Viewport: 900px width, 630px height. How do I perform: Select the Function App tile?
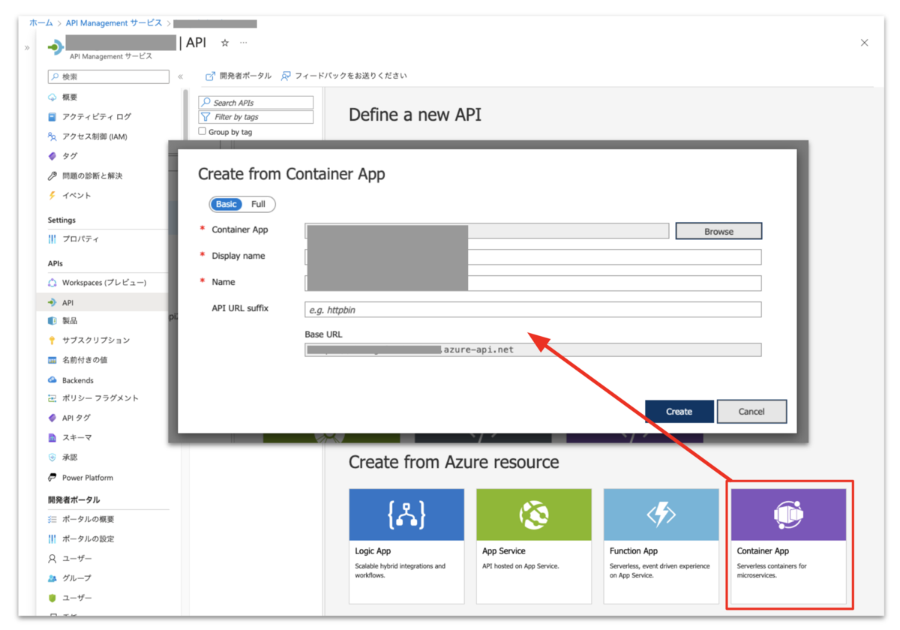point(661,547)
